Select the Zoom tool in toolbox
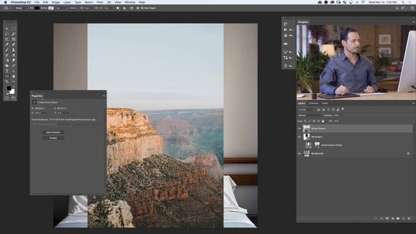This screenshot has width=416, height=234. pos(7,82)
